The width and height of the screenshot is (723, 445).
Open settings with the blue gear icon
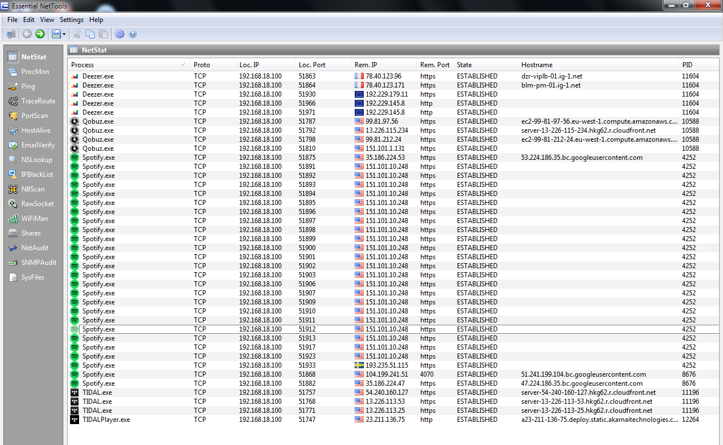120,34
